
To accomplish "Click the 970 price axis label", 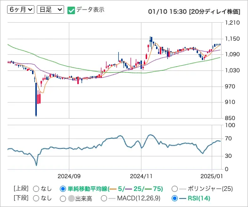I will coord(230,86).
